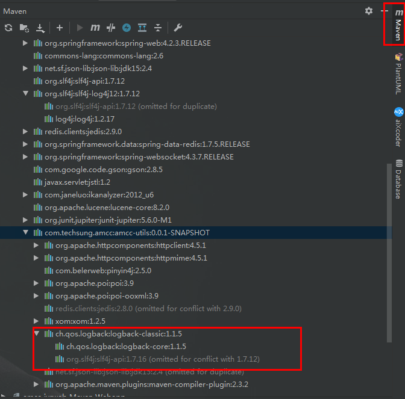Image resolution: width=405 pixels, height=399 pixels.
Task: Open the aiXcoder side tab
Action: 398,127
